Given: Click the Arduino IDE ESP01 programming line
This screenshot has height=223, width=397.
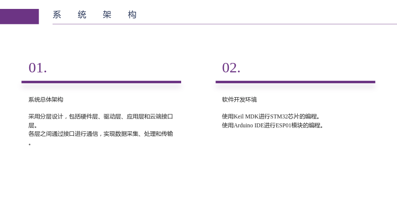Looking at the screenshot, I should pyautogui.click(x=272, y=125).
